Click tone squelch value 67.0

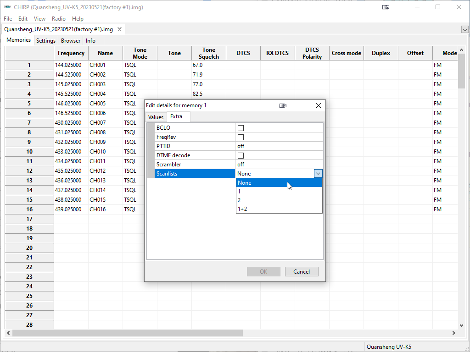point(209,65)
